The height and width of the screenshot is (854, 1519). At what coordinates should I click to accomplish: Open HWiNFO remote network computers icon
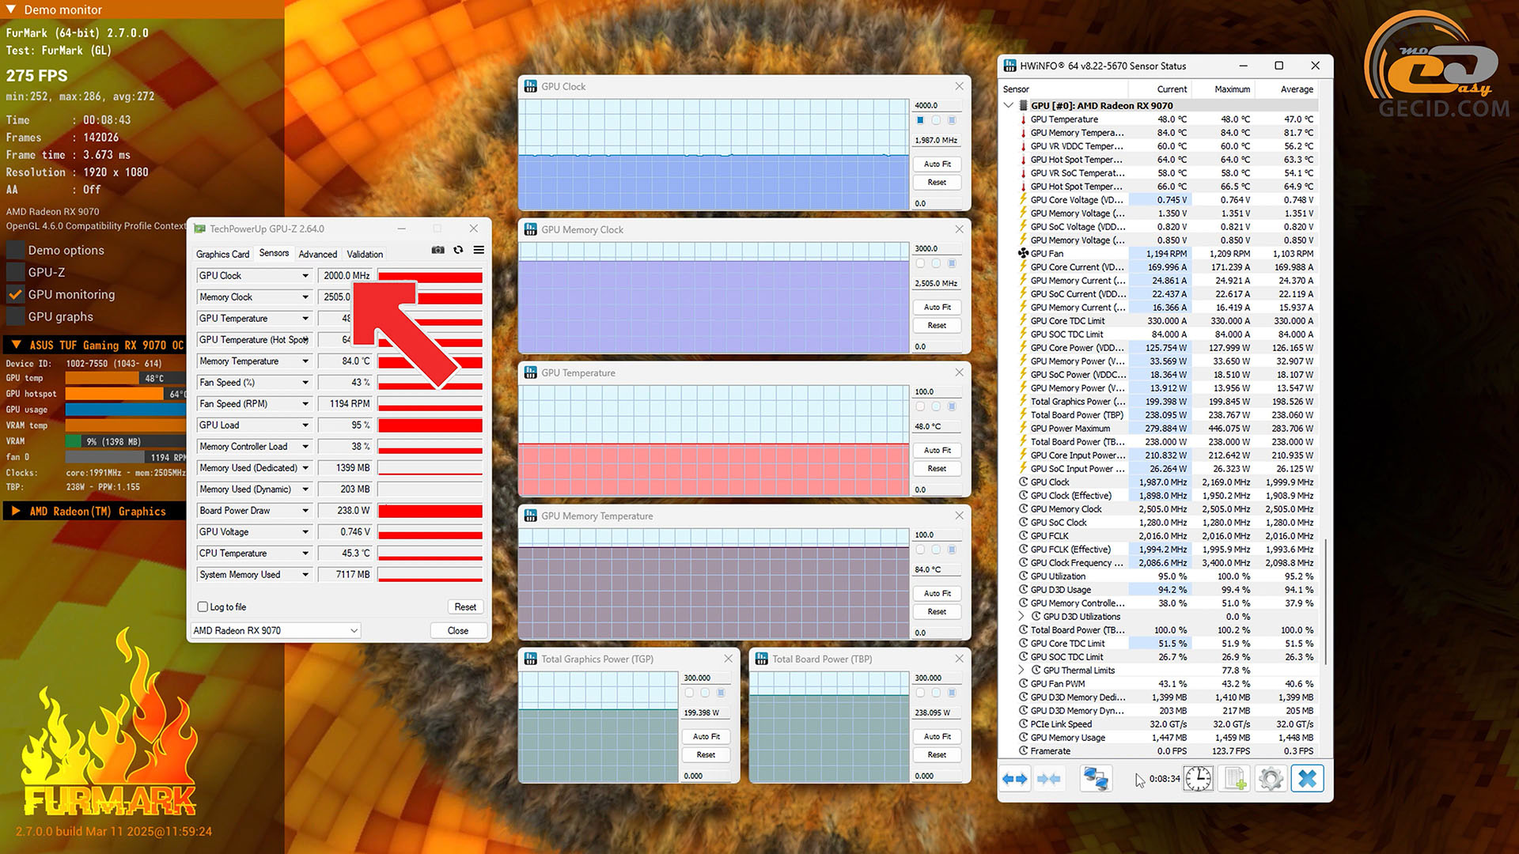(1096, 779)
